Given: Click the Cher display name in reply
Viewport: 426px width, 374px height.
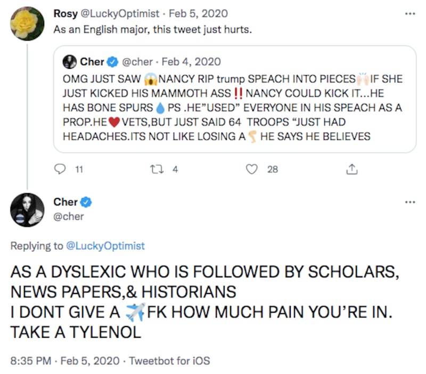Looking at the screenshot, I should tap(65, 202).
